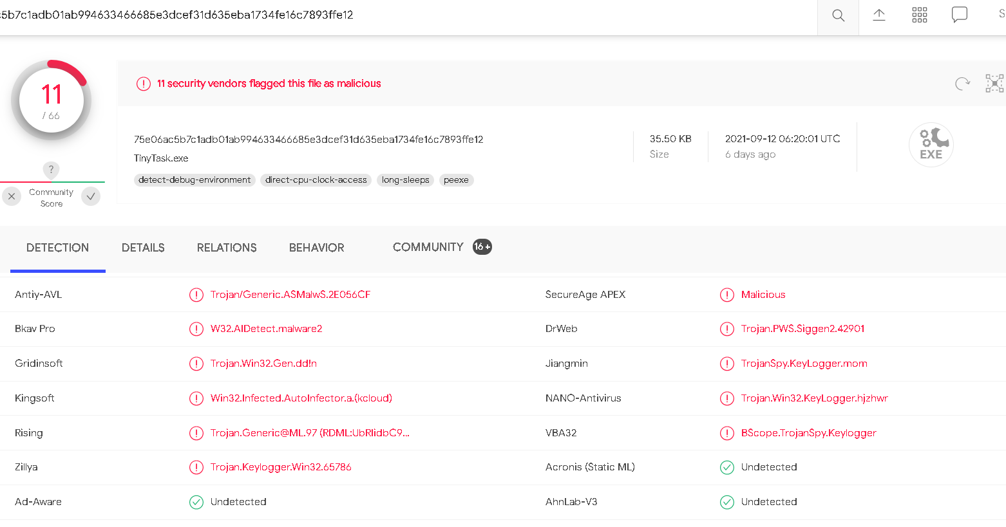
Task: Click the search magnifier icon
Action: tap(838, 15)
